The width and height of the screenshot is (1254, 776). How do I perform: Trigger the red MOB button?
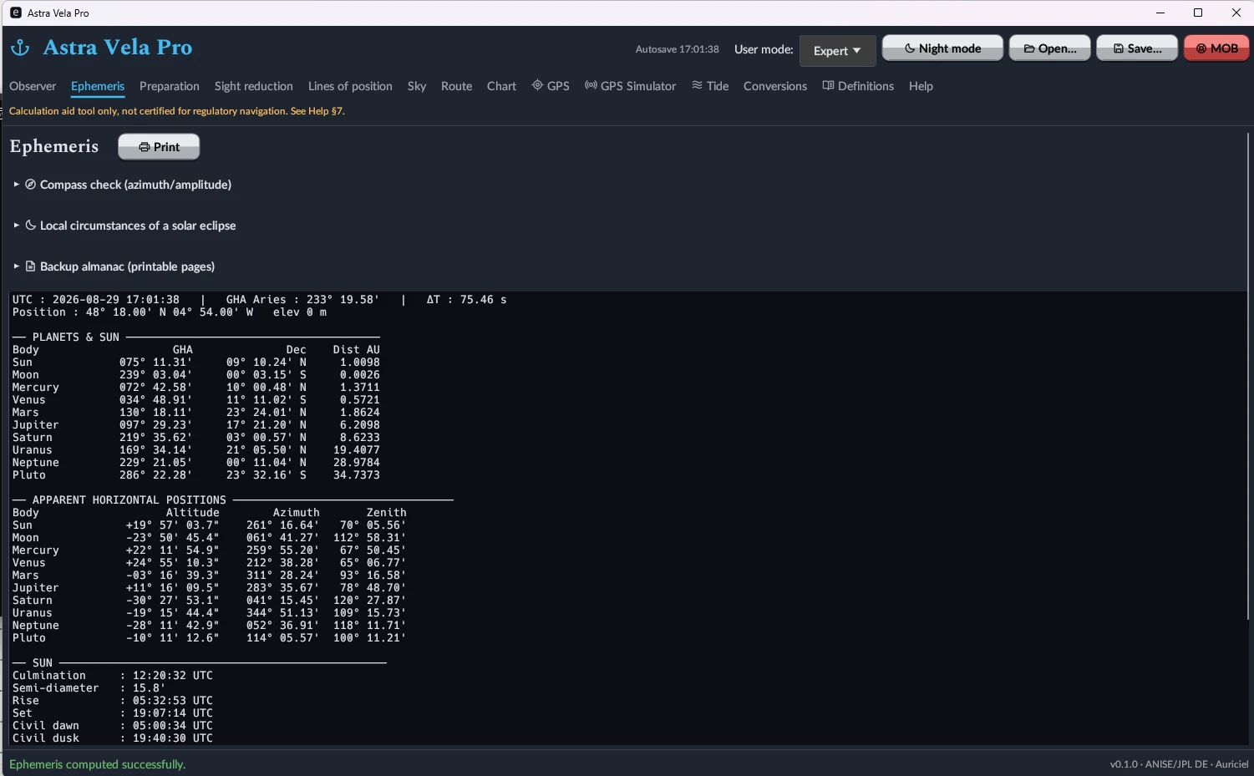click(1216, 48)
